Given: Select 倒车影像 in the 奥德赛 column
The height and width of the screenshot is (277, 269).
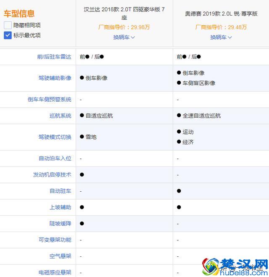Looking at the screenshot, I should pos(193,73).
